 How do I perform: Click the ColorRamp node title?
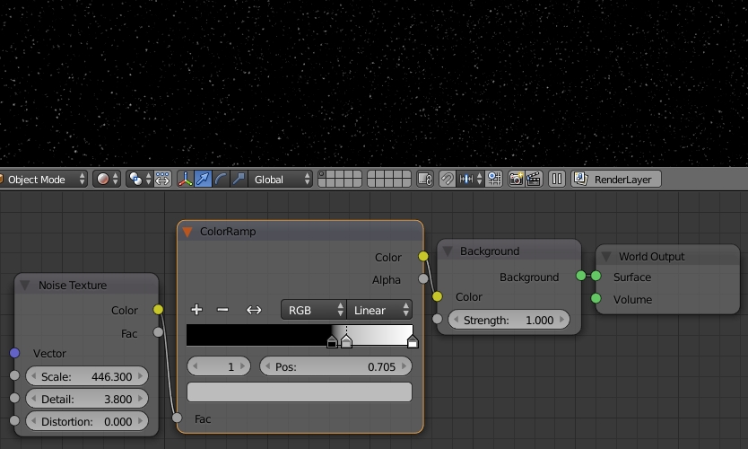point(228,232)
